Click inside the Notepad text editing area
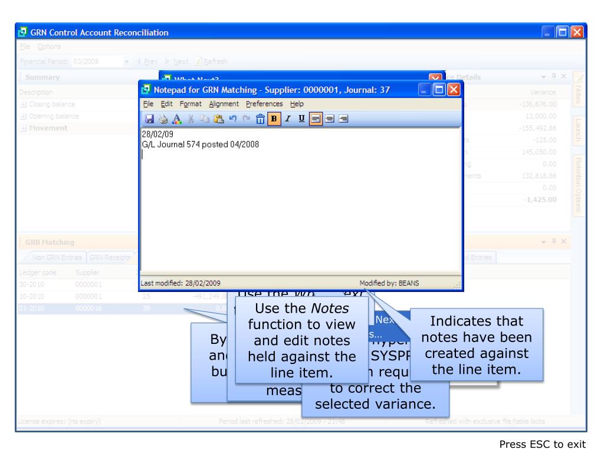The height and width of the screenshot is (453, 604). click(x=301, y=201)
